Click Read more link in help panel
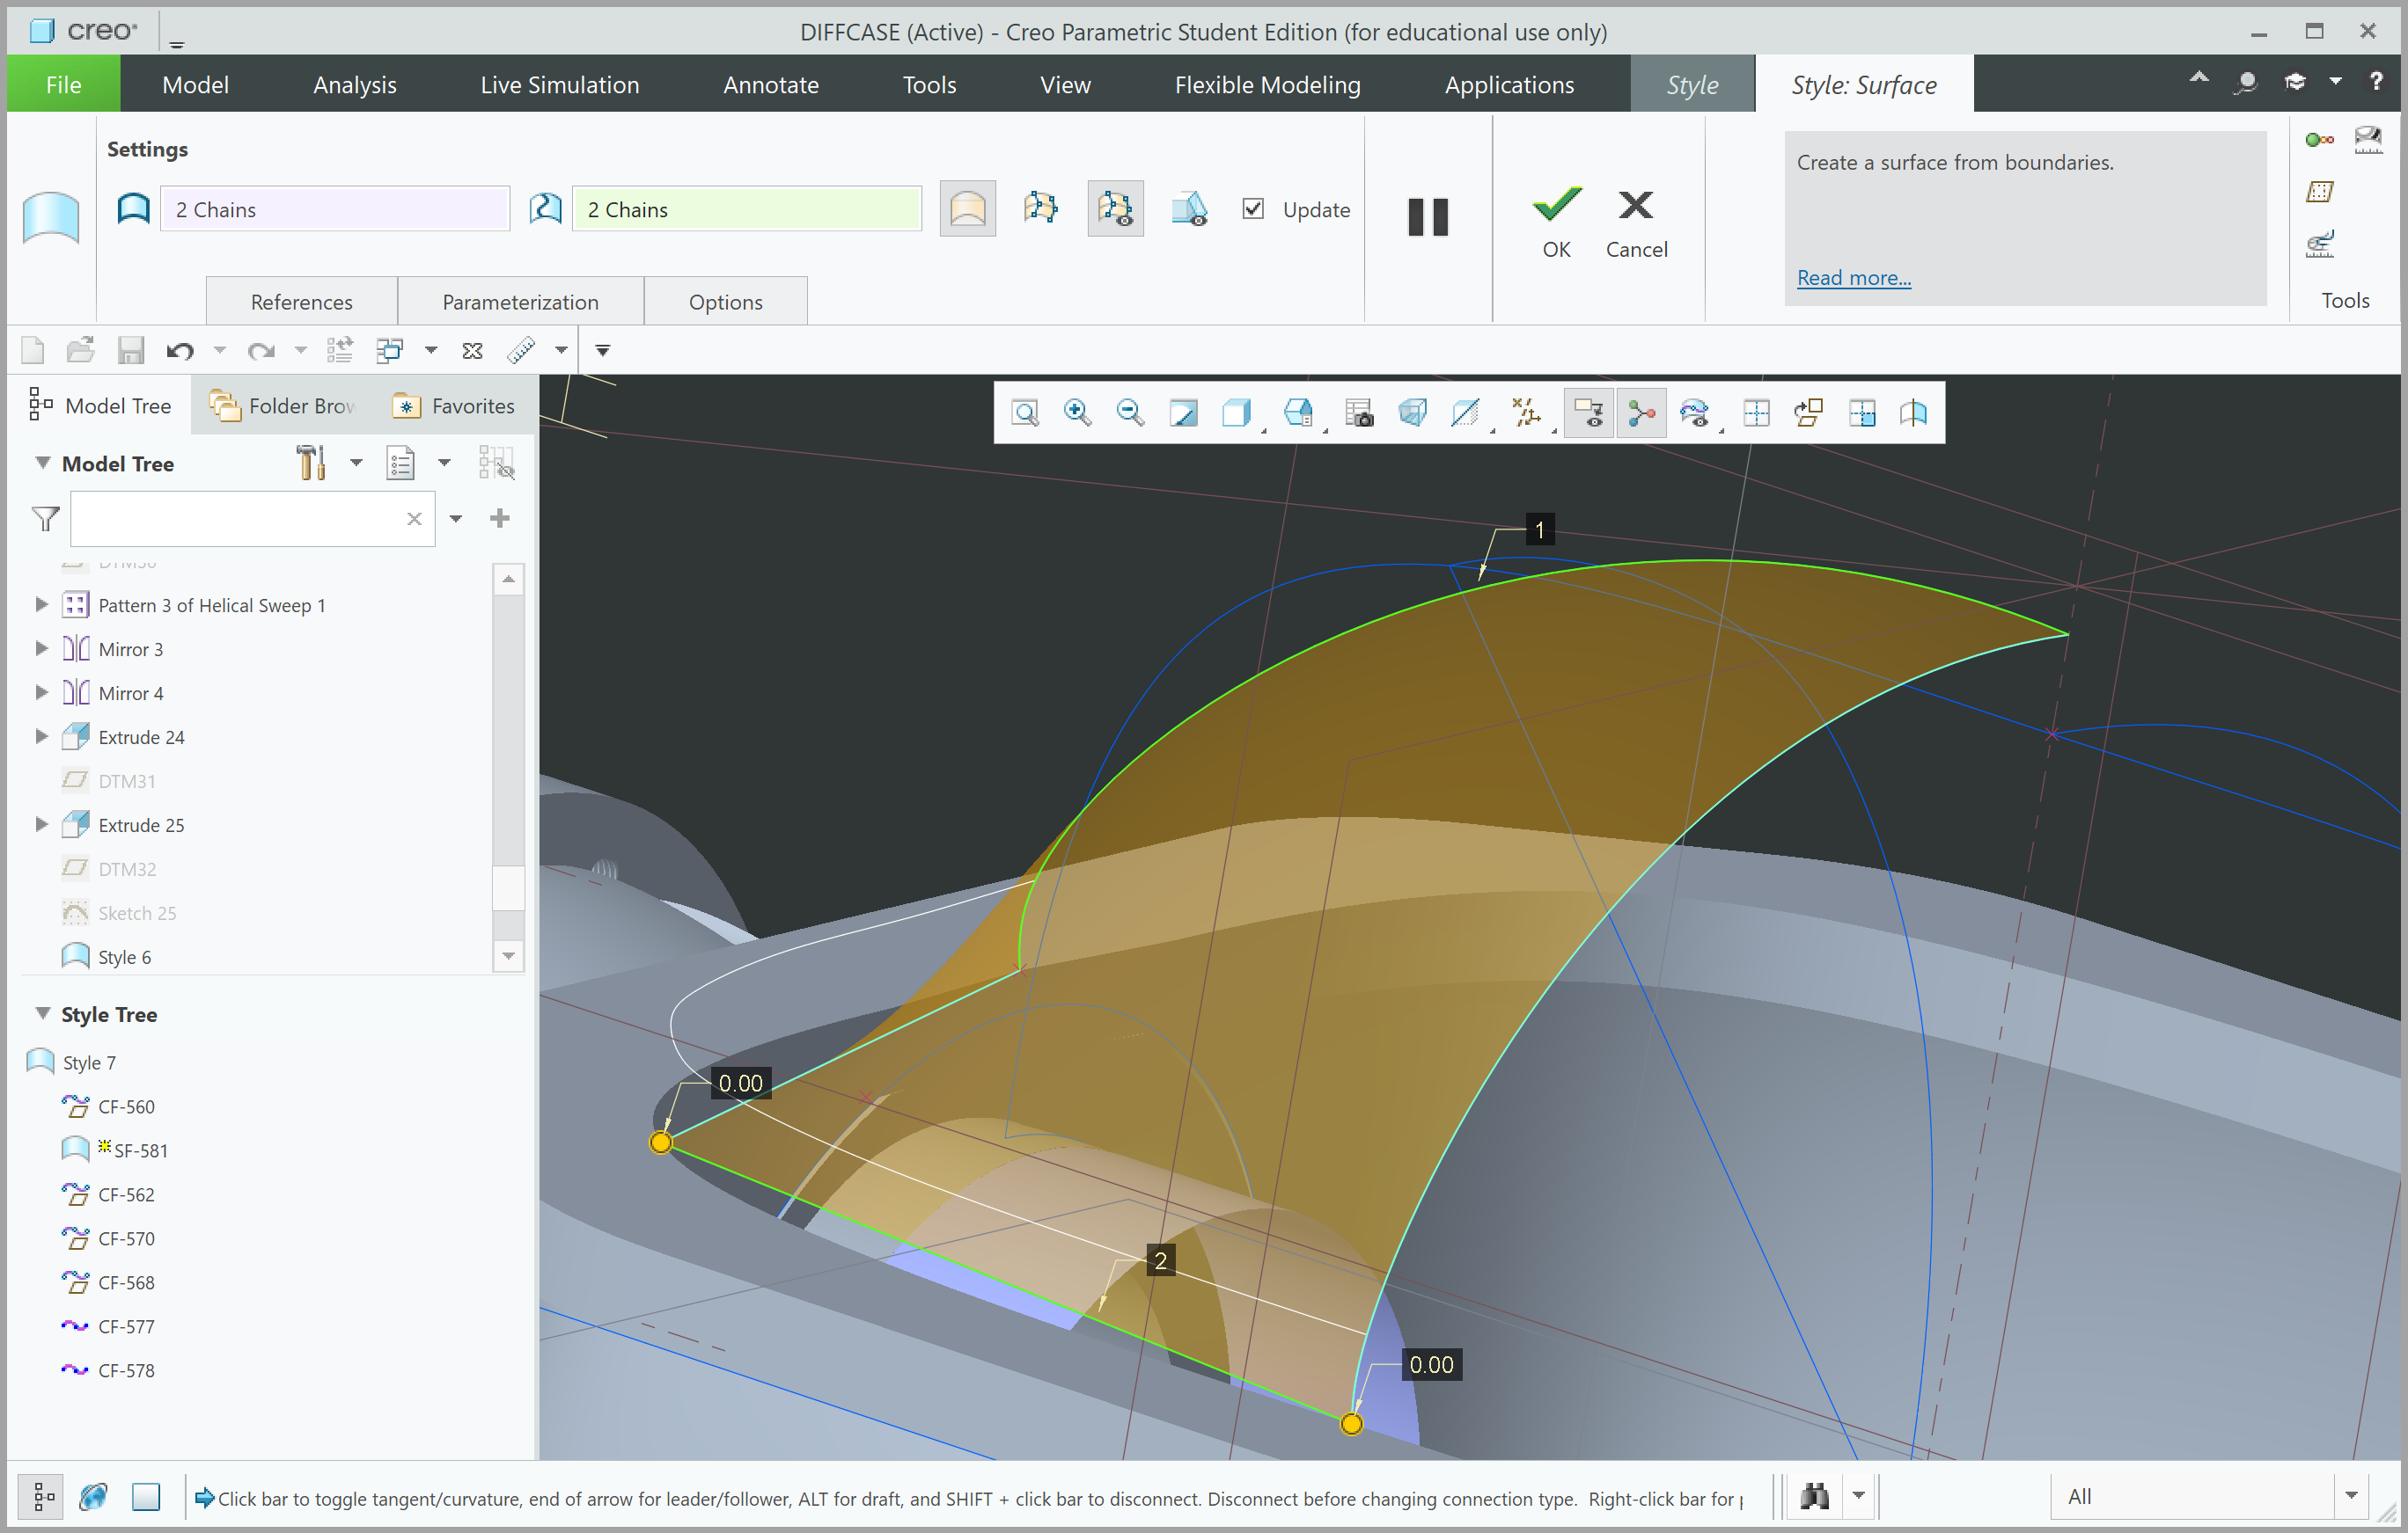 [1854, 275]
